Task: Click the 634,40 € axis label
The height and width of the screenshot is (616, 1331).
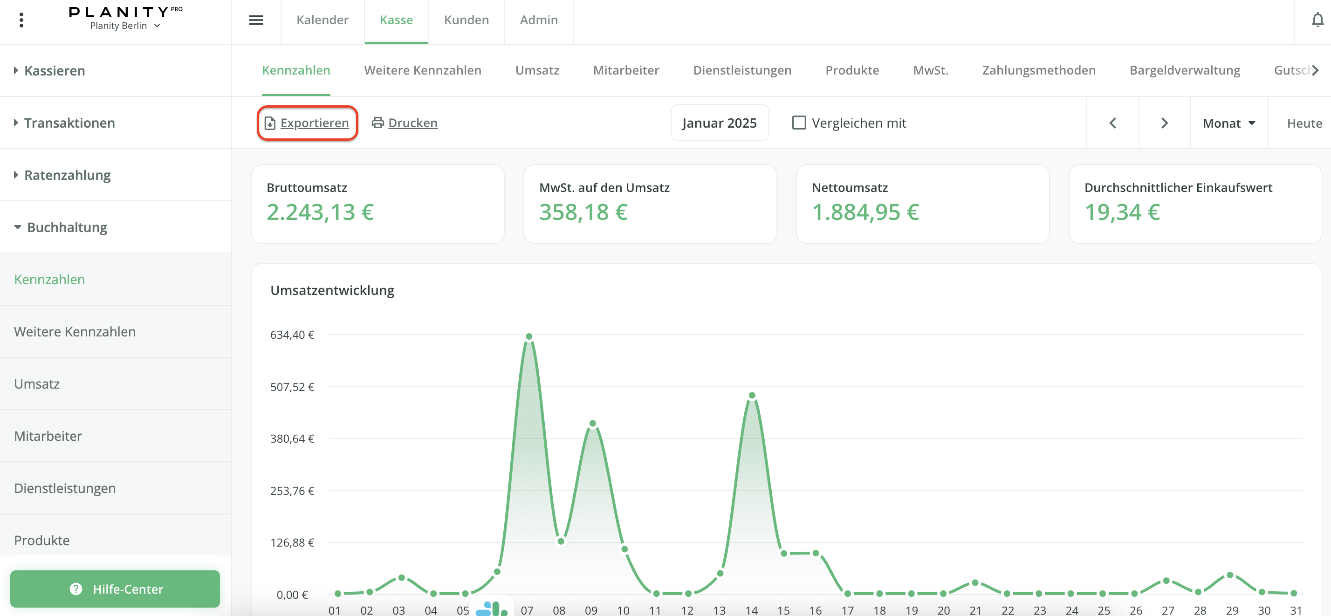Action: 292,335
